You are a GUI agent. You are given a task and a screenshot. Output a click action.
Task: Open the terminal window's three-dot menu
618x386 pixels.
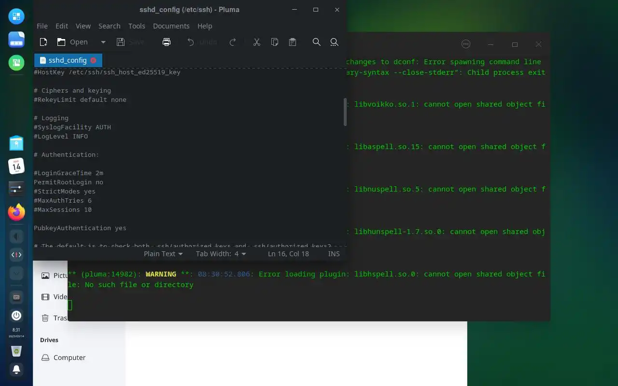(466, 44)
